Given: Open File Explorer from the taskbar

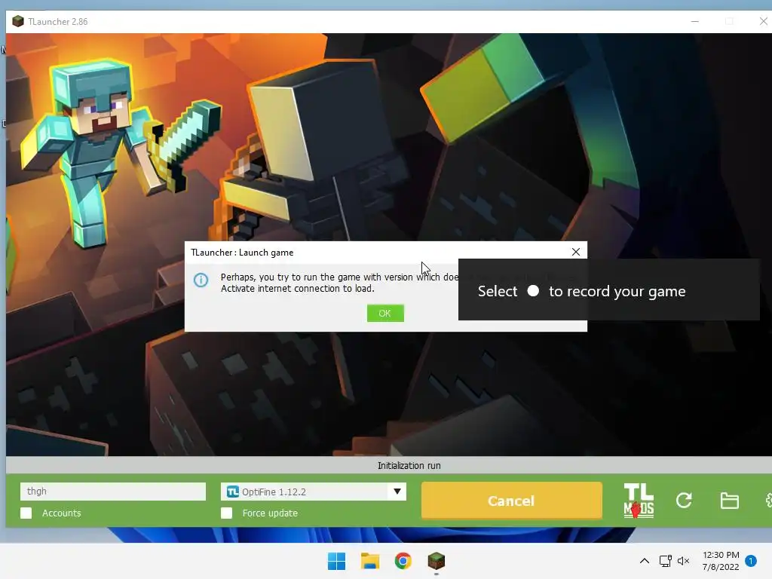Looking at the screenshot, I should (x=369, y=561).
